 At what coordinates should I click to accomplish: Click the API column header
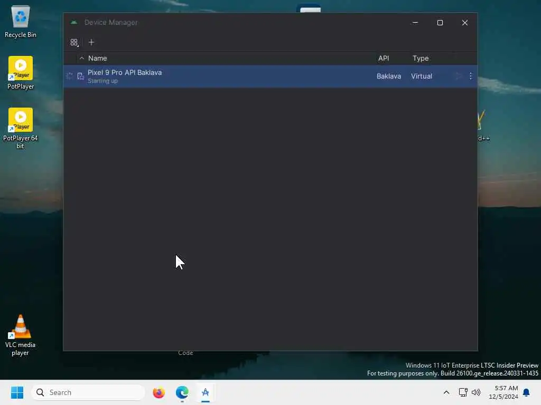(384, 58)
